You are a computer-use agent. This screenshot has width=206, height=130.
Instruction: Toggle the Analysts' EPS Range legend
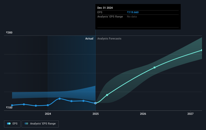(40, 124)
